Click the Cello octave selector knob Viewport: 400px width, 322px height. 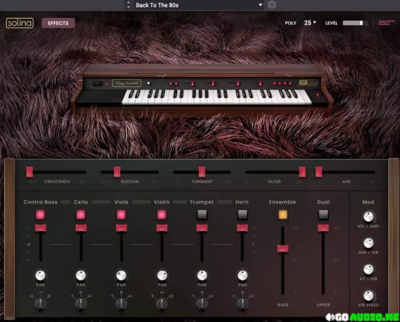81,304
